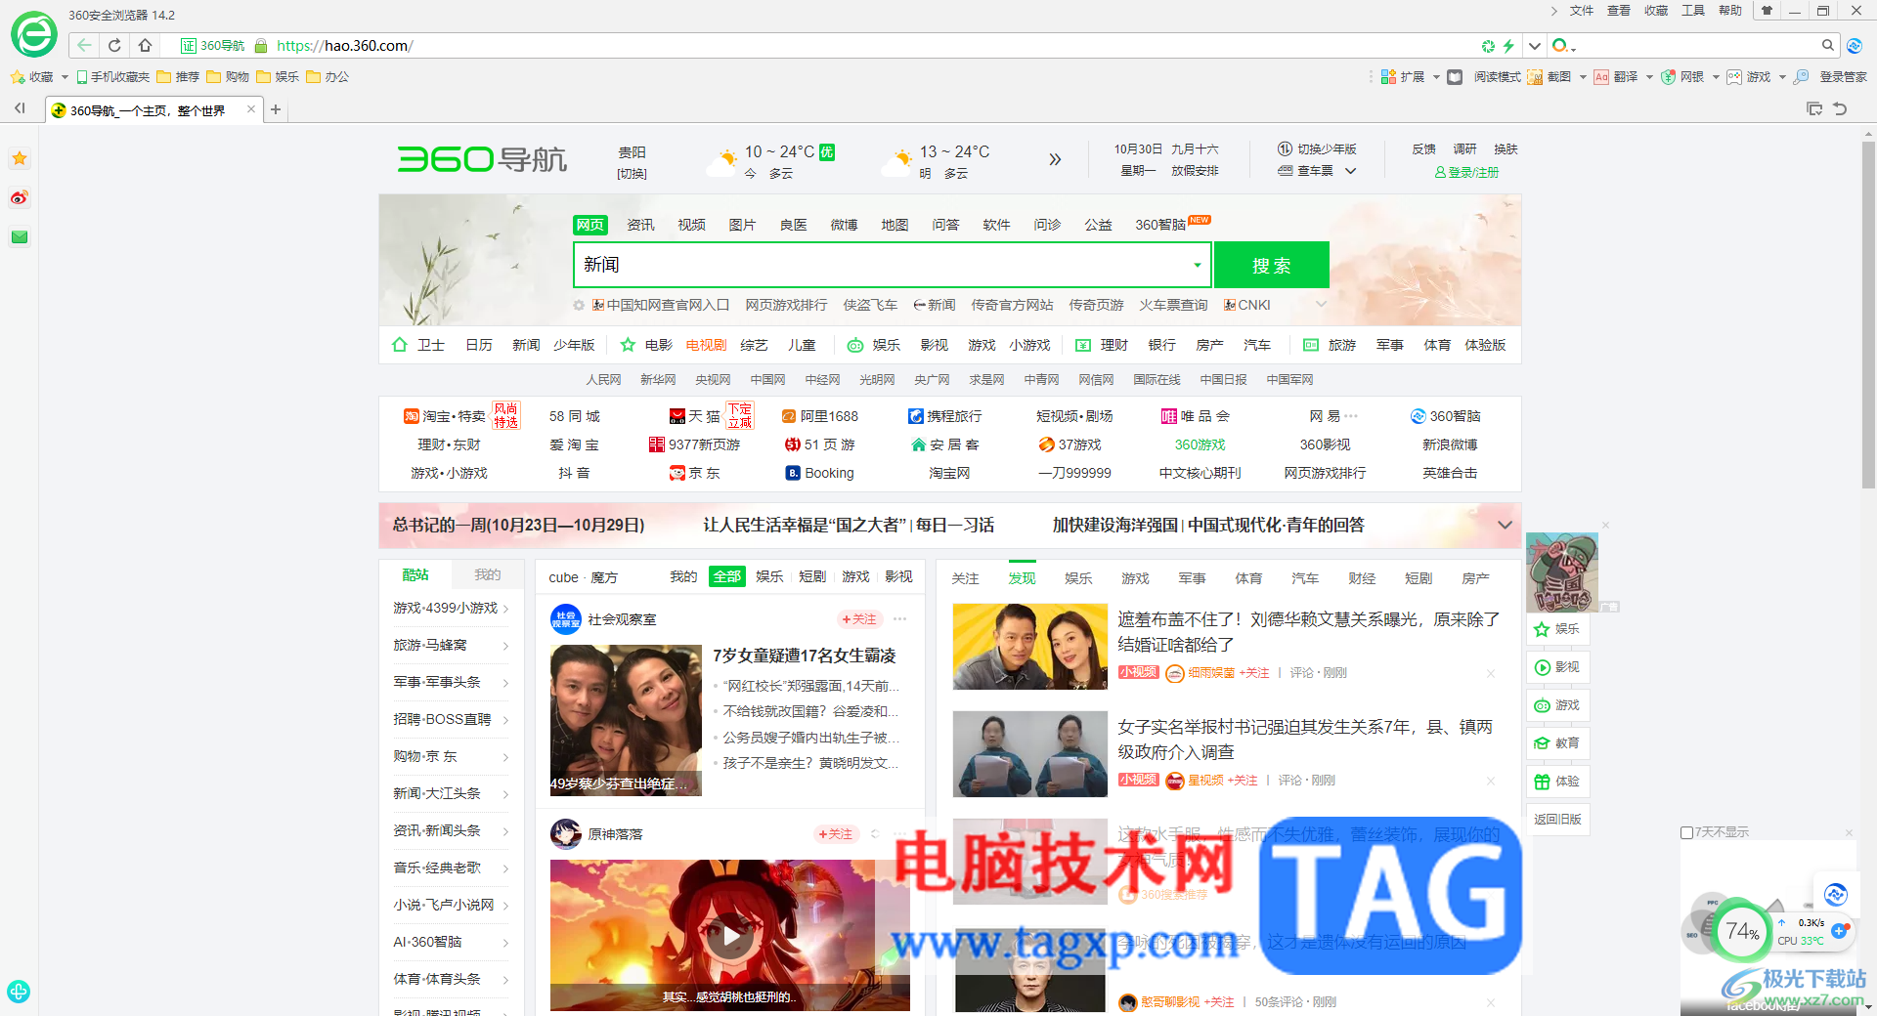This screenshot has width=1877, height=1016.
Task: Open the mail icon in the left sidebar
Action: (x=20, y=236)
